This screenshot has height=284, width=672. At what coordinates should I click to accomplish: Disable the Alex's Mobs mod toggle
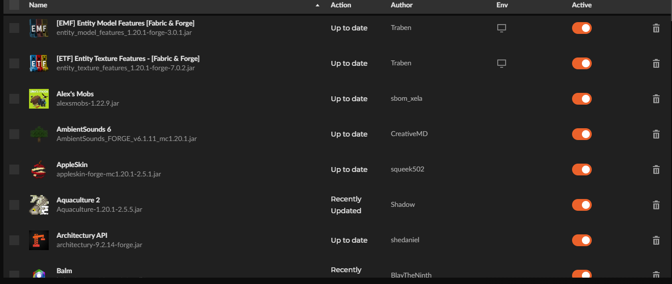(581, 99)
